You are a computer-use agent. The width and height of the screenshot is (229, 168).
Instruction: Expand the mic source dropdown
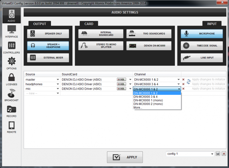58,89
